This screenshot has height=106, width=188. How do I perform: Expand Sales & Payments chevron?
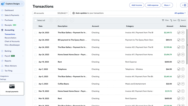tap(23, 15)
